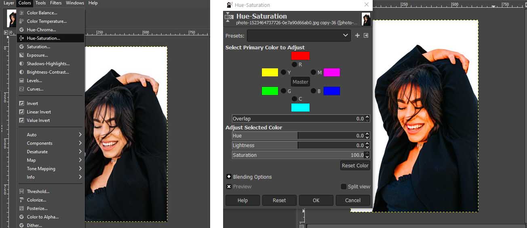Confirm with the OK button
The height and width of the screenshot is (228, 527).
[316, 200]
